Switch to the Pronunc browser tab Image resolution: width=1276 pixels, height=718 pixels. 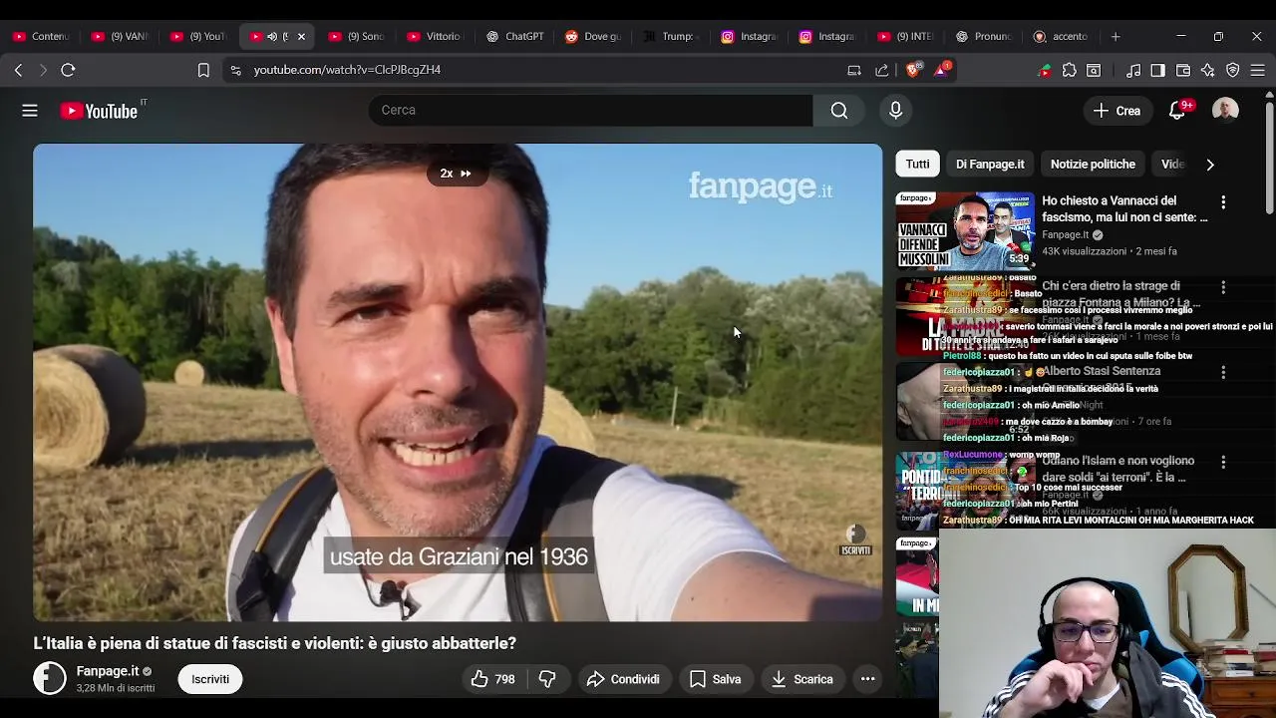pyautogui.click(x=983, y=36)
